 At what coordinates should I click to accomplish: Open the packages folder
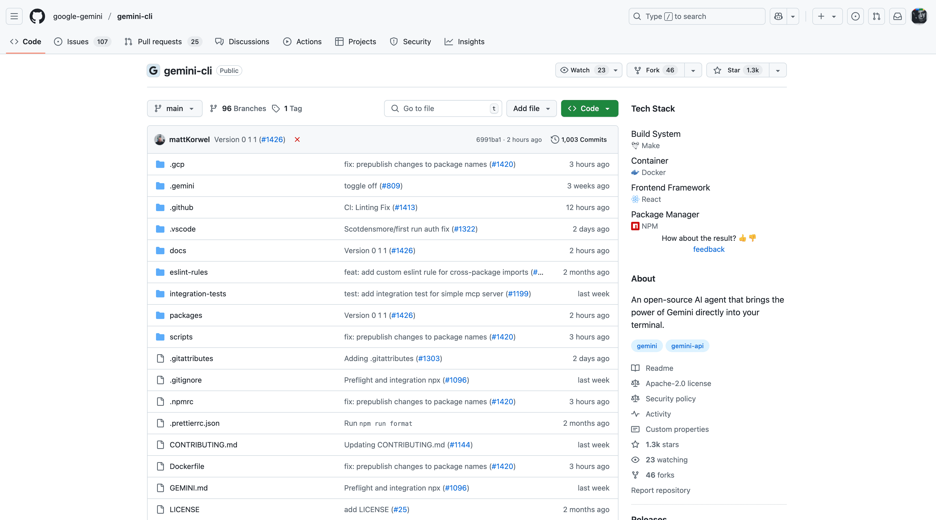coord(186,315)
